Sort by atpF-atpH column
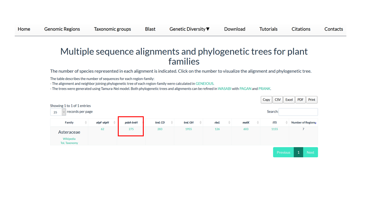 pyautogui.click(x=102, y=122)
